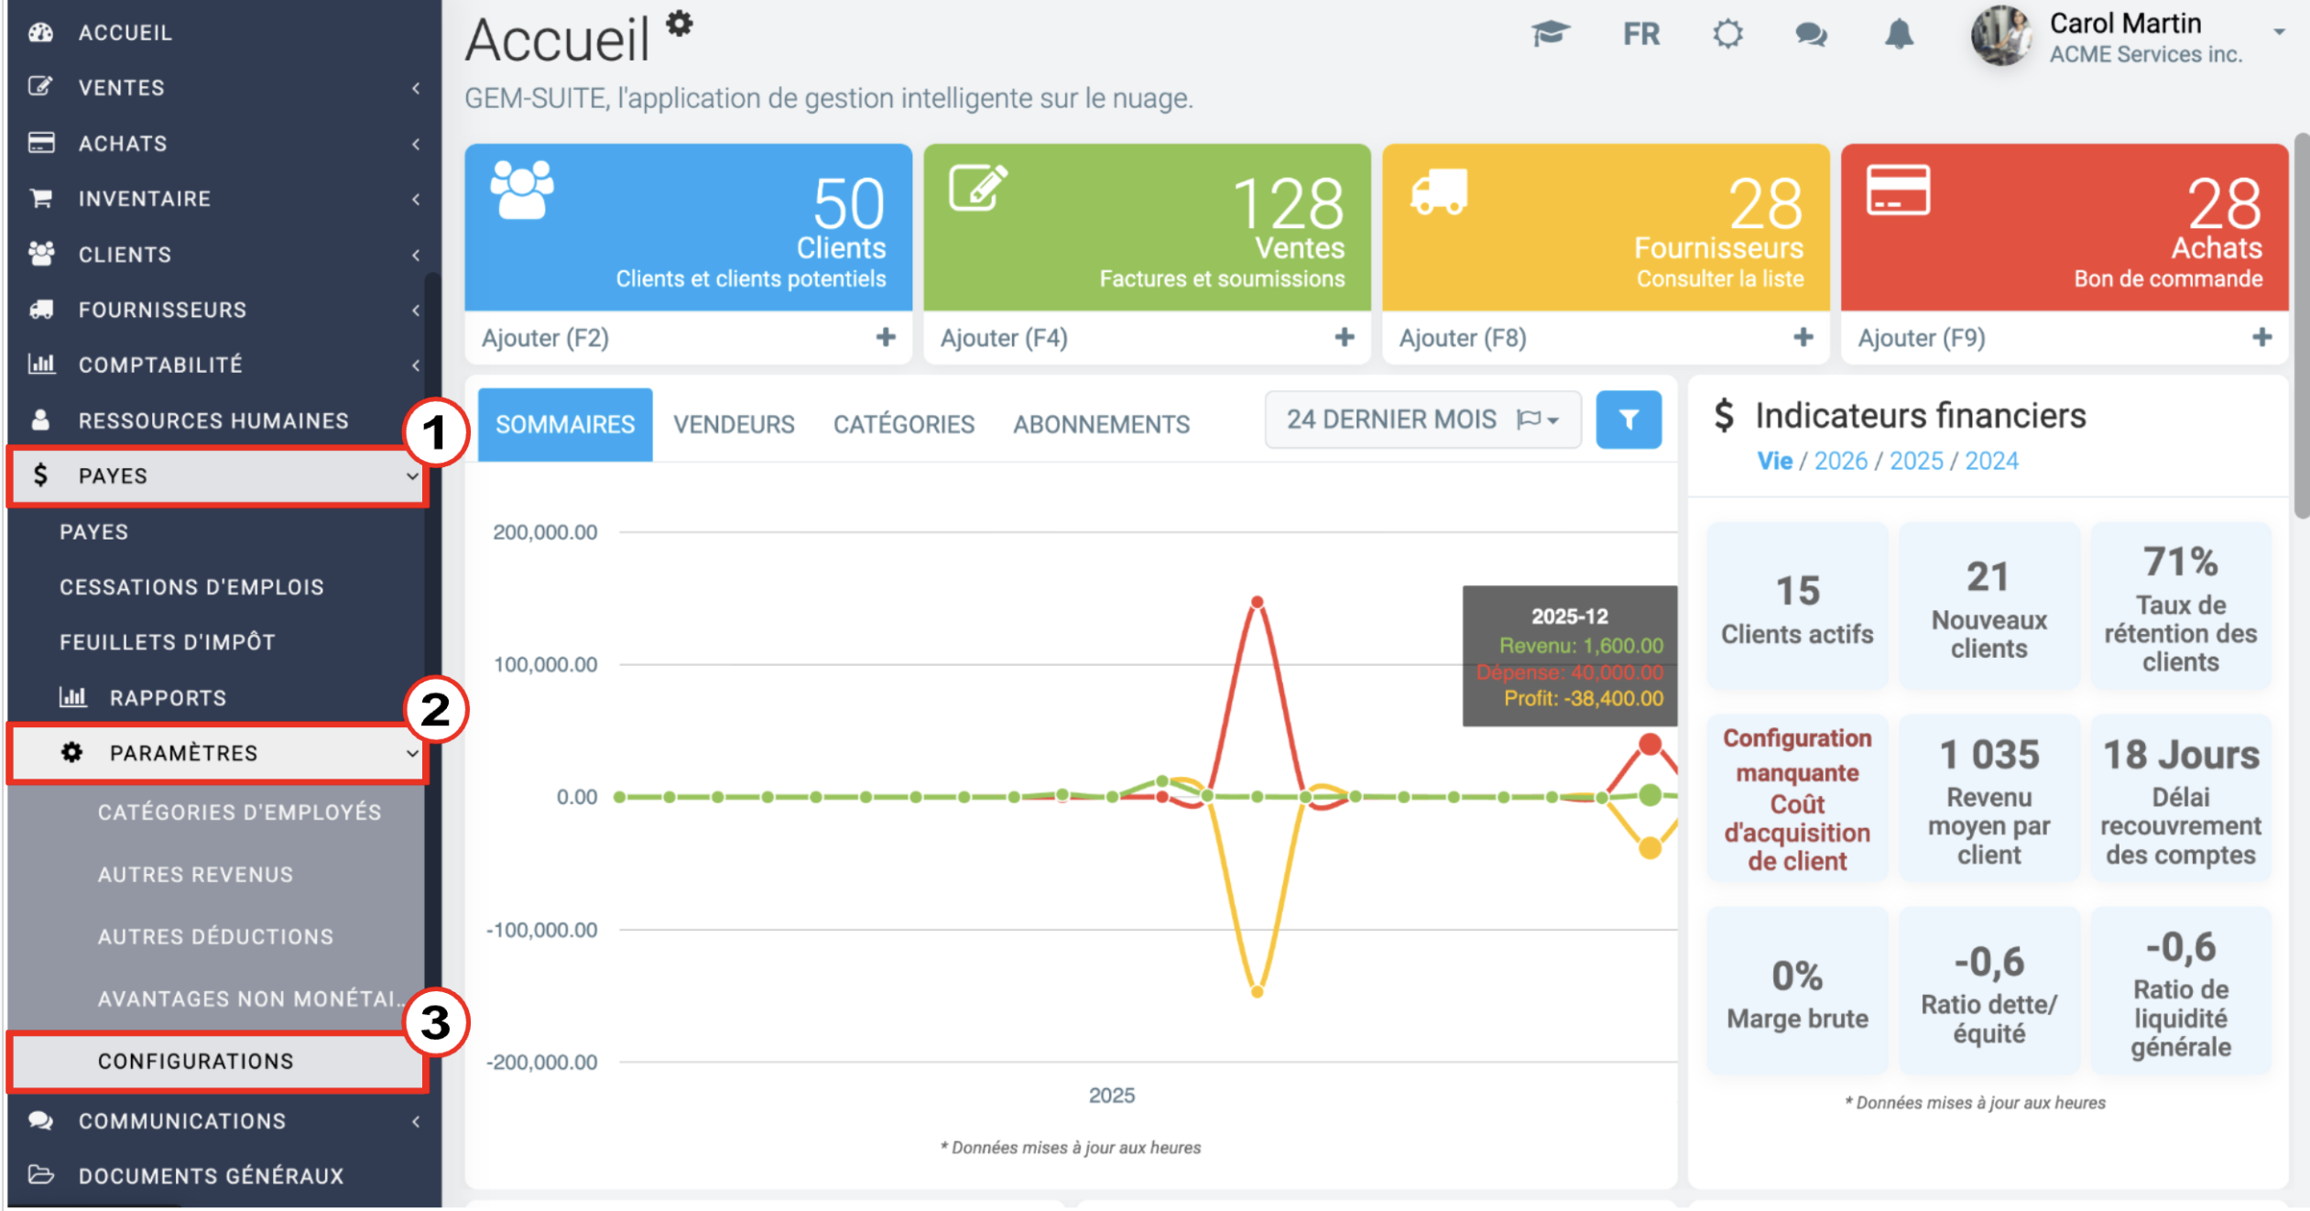Click the Ventes edit icon in sidebar
This screenshot has width=2310, height=1211.
pos(40,87)
